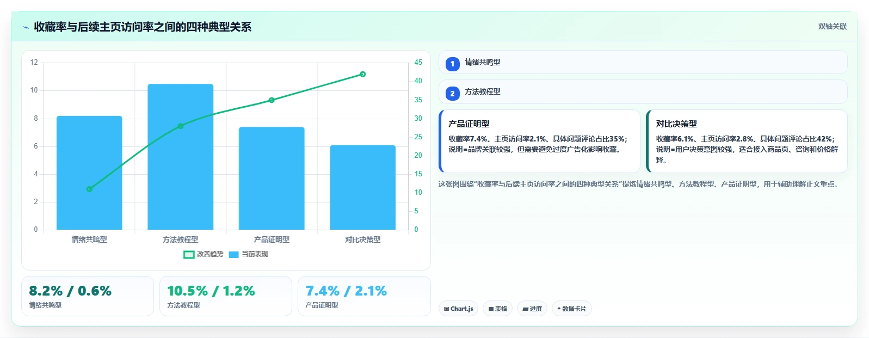The height and width of the screenshot is (338, 869).
Task: Click the blue 当前表现 legend swatch
Action: pyautogui.click(x=234, y=254)
